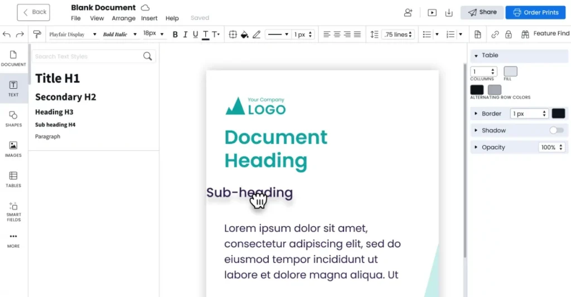Open the Help menu
The width and height of the screenshot is (571, 297).
(x=172, y=18)
